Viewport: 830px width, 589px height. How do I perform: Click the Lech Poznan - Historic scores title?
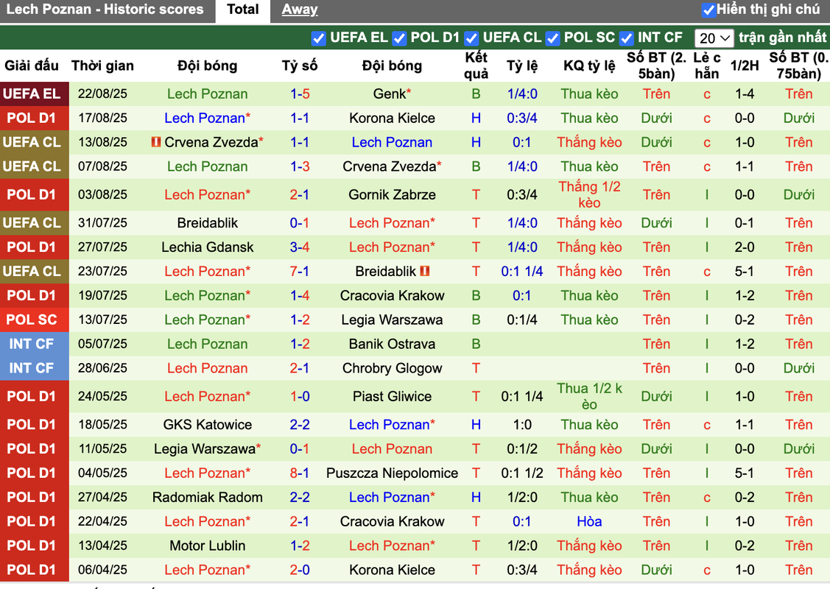[105, 10]
